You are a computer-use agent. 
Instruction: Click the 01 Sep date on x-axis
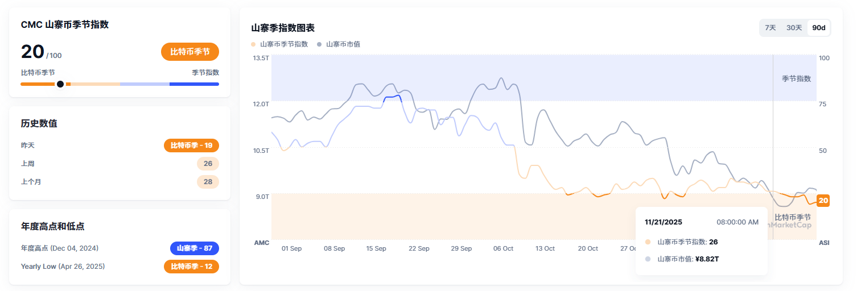(292, 249)
